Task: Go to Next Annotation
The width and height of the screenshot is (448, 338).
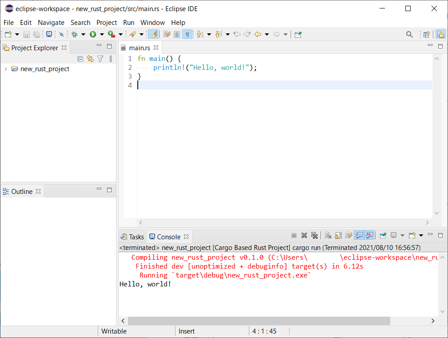Action: [200, 34]
